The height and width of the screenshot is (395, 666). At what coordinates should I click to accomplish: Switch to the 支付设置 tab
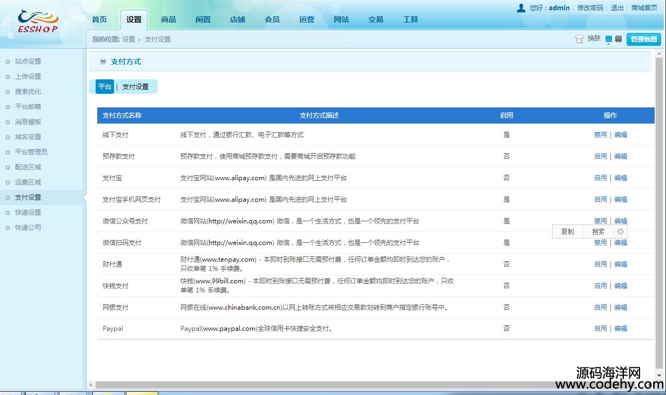click(x=136, y=87)
